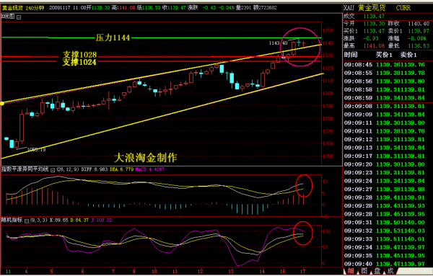Select the 支撑1024 support line label

79,62
